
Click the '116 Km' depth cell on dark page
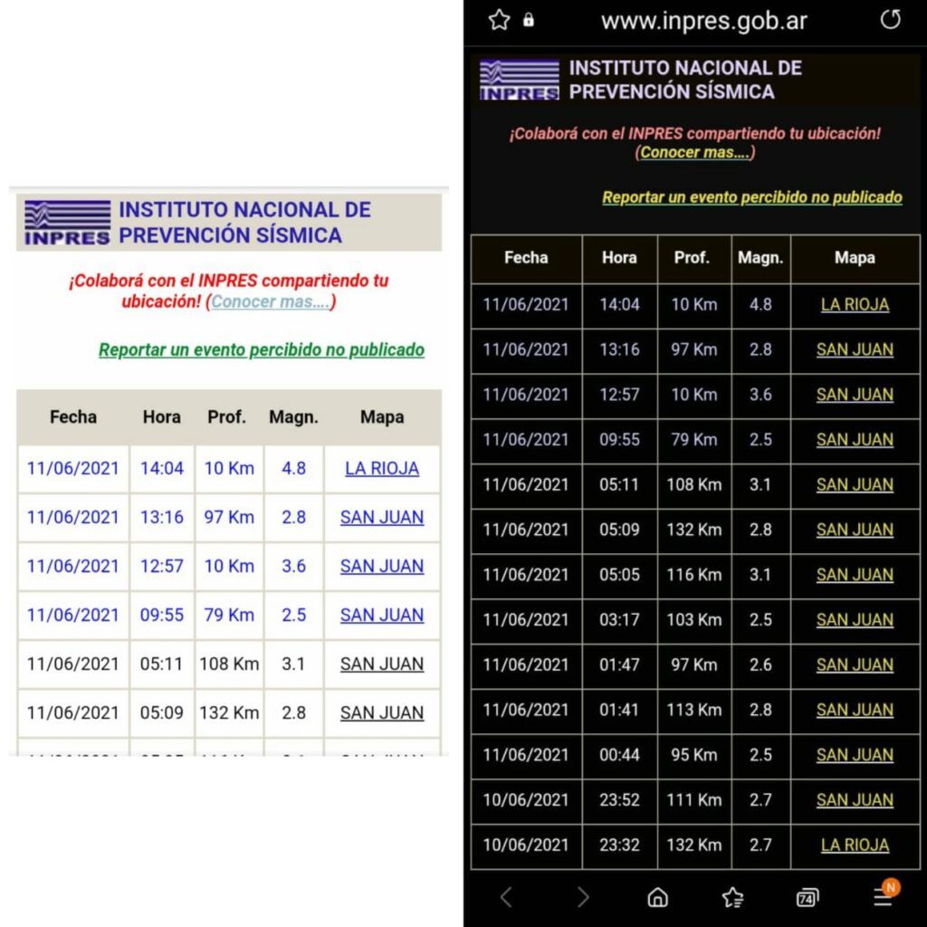[x=694, y=575]
